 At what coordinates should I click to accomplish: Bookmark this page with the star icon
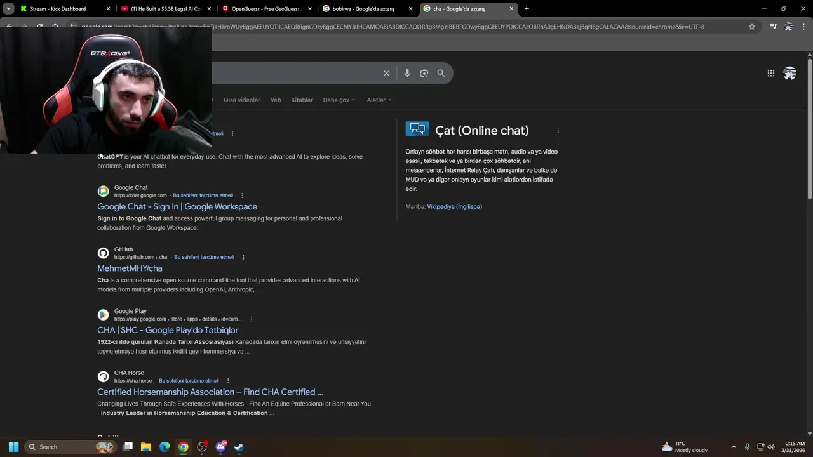pyautogui.click(x=752, y=27)
